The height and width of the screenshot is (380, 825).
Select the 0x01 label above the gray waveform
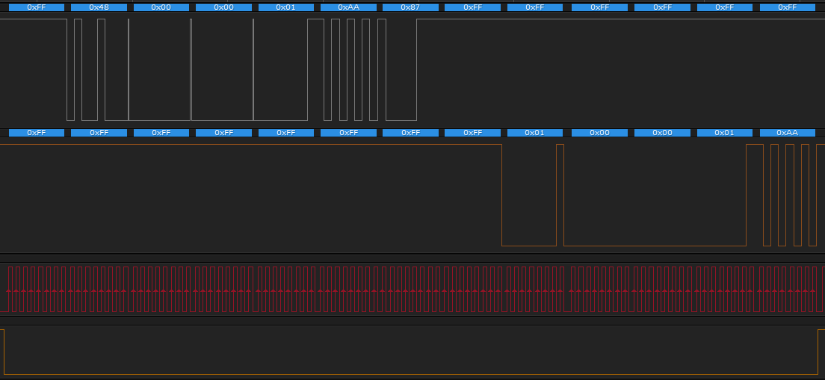[x=285, y=7]
